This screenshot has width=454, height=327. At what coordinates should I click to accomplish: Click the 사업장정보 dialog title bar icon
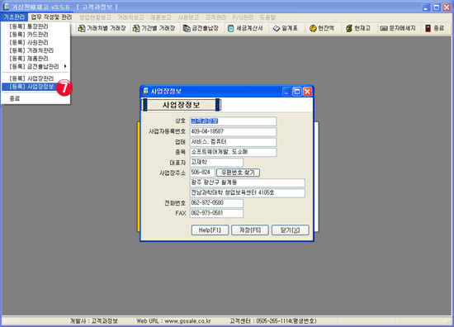tap(145, 91)
